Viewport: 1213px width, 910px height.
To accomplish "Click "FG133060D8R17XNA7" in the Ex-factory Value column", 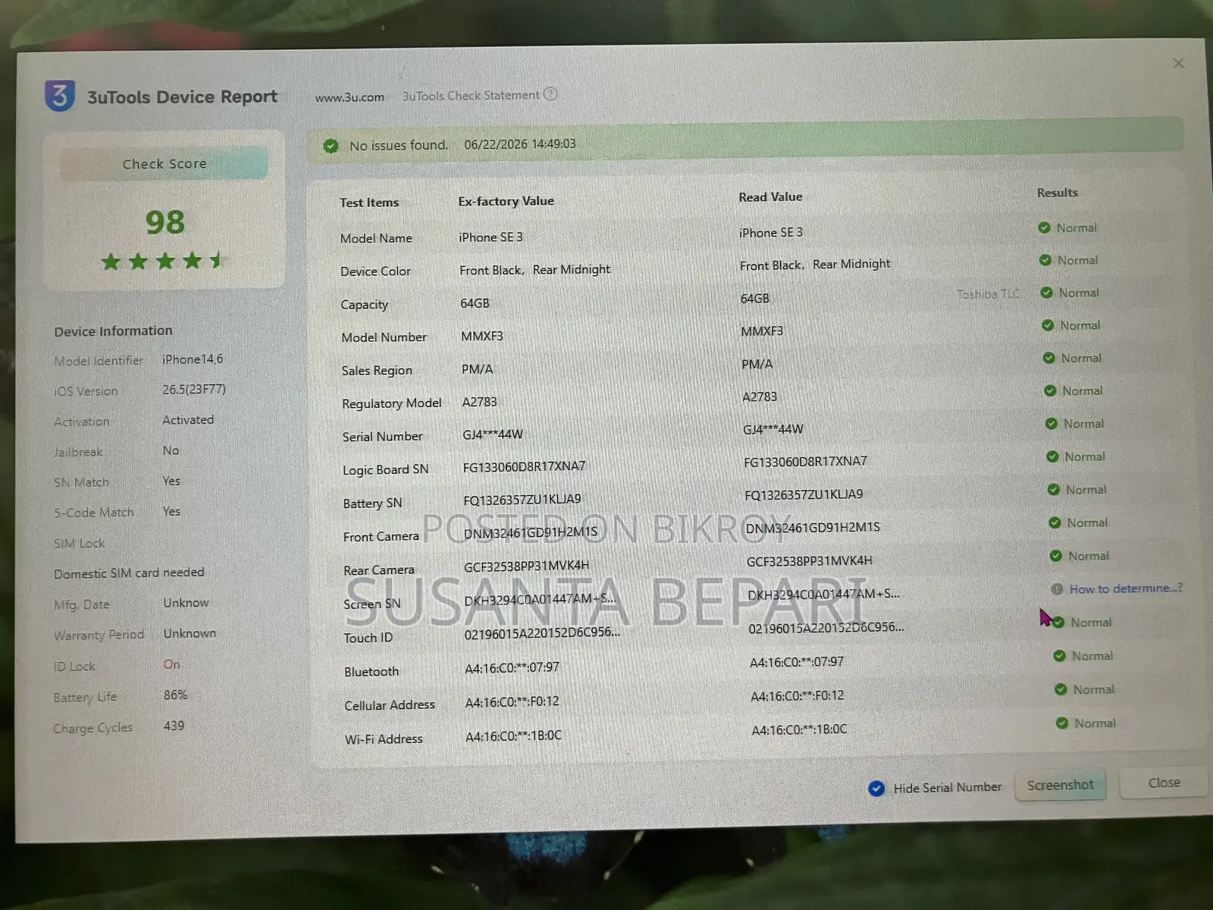I will 525,466.
